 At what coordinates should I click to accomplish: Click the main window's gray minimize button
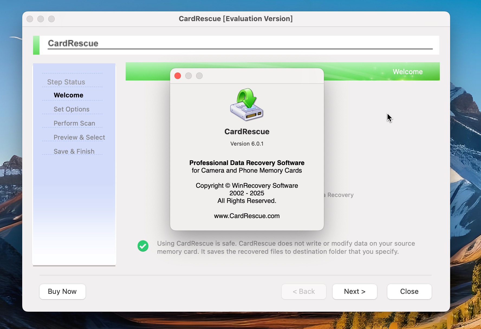click(x=41, y=19)
